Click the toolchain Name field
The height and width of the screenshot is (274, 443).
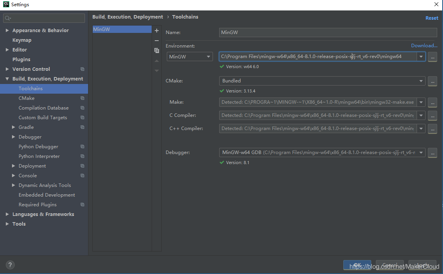[328, 33]
